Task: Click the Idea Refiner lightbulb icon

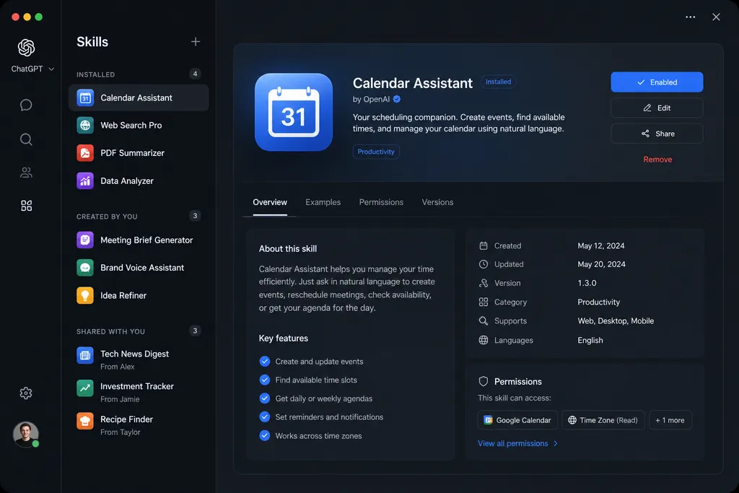Action: point(85,295)
